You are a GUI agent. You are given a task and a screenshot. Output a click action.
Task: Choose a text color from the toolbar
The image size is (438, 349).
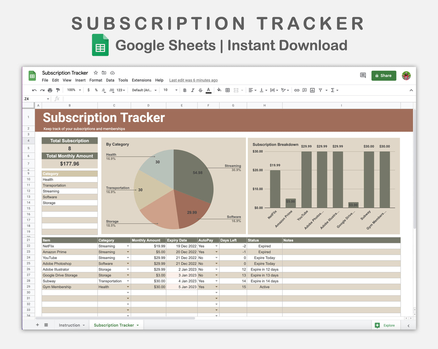(x=209, y=90)
